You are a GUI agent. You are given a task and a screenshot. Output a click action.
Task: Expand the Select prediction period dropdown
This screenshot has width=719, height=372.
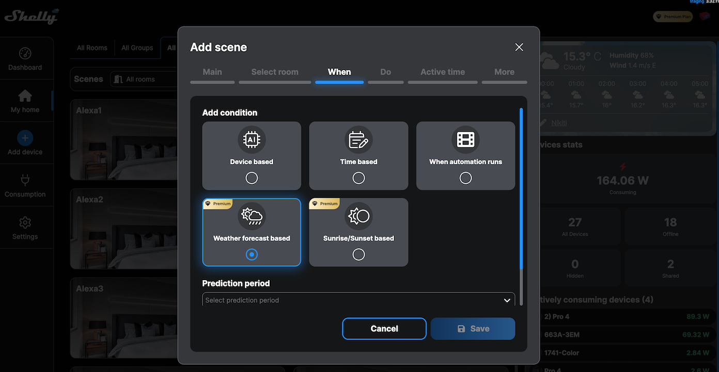(x=358, y=300)
